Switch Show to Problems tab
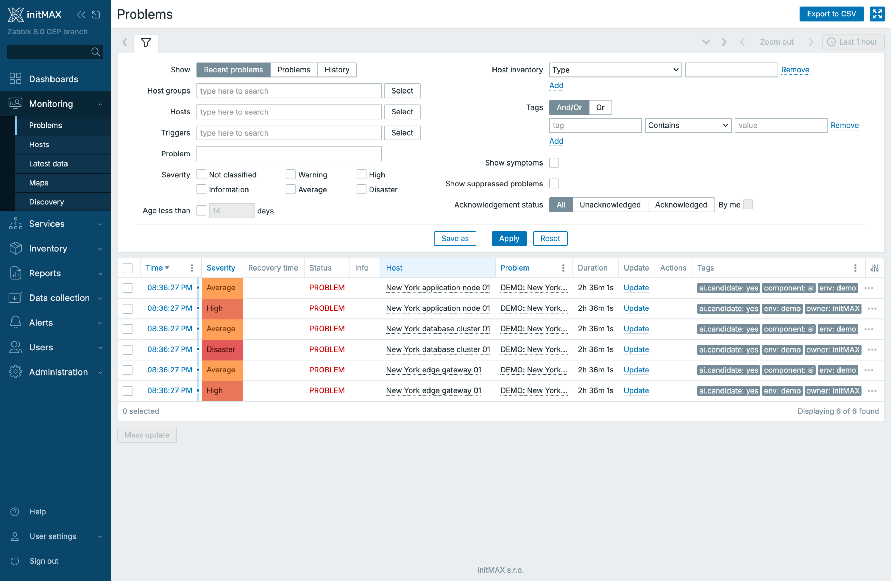Screen dimensions: 891x581 pos(293,70)
